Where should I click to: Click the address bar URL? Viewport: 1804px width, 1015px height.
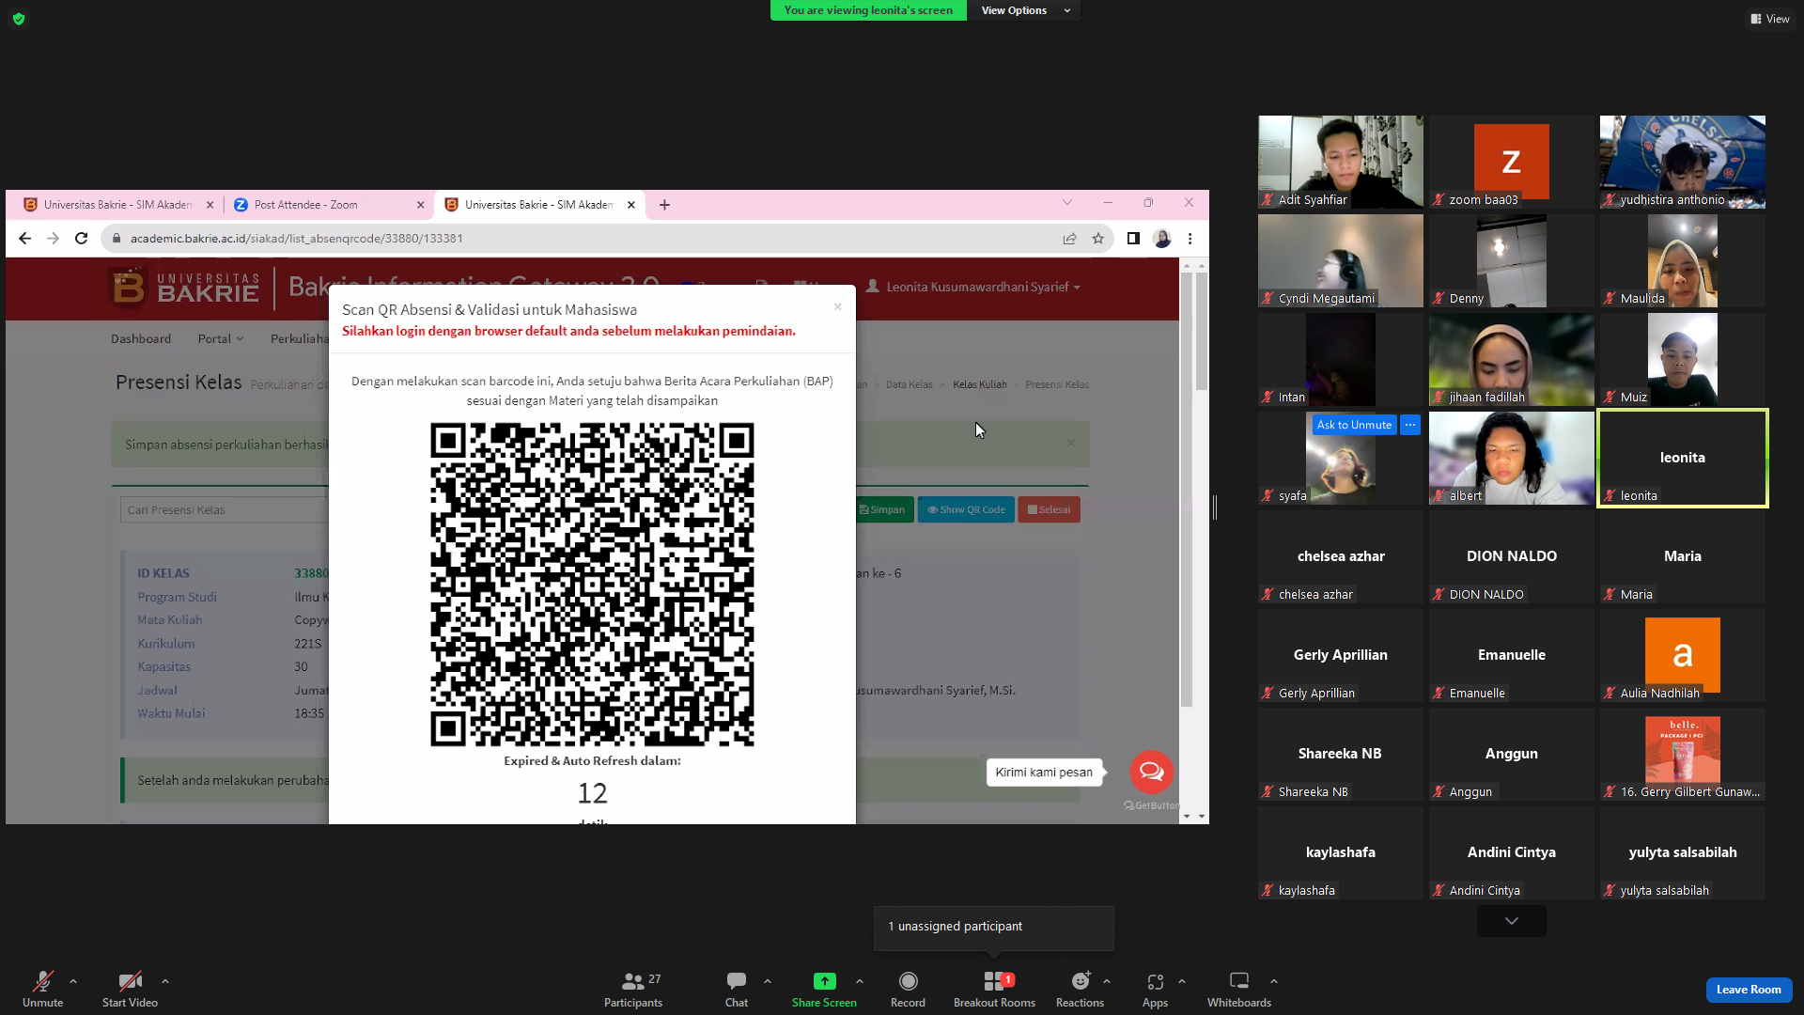pyautogui.click(x=297, y=239)
